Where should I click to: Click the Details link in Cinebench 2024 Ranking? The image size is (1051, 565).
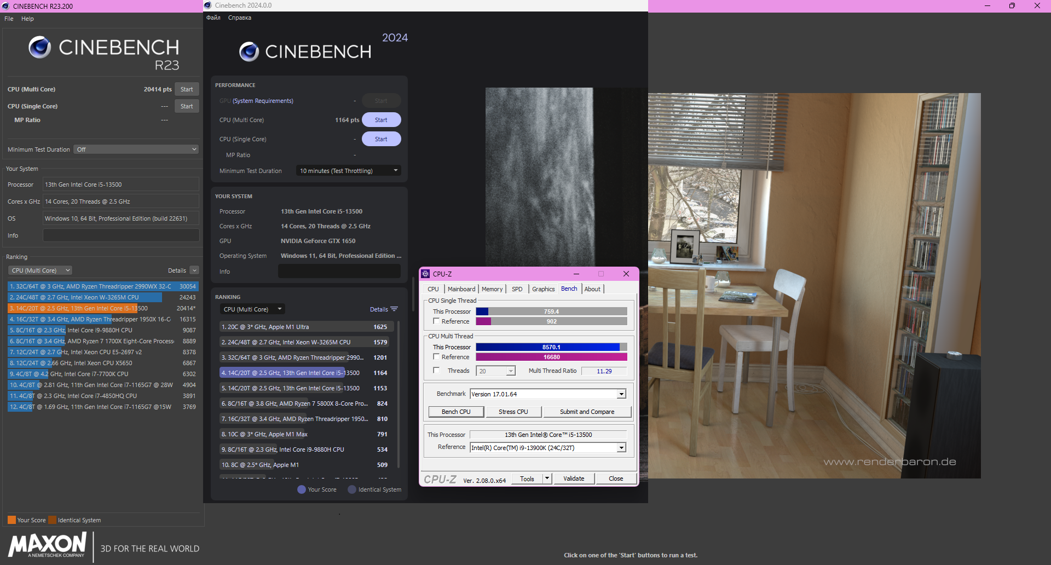[379, 309]
